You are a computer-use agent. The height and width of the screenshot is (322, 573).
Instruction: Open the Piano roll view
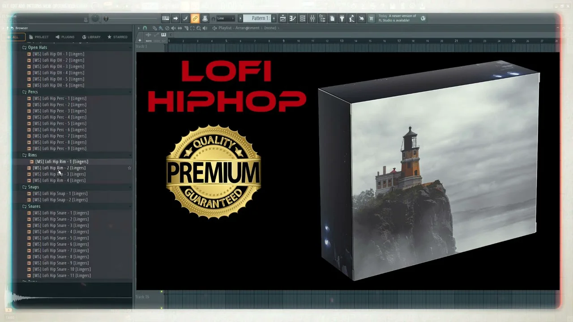click(293, 18)
